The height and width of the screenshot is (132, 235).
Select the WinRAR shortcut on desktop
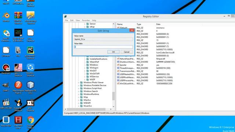click(x=18, y=15)
